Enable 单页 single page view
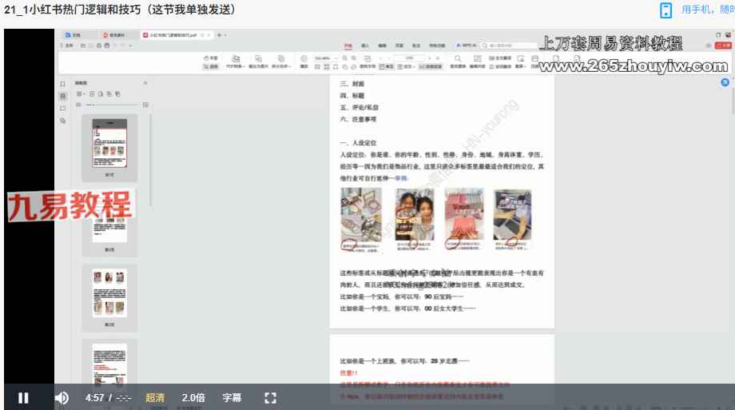Screen dimensions: 735x410 387,66
